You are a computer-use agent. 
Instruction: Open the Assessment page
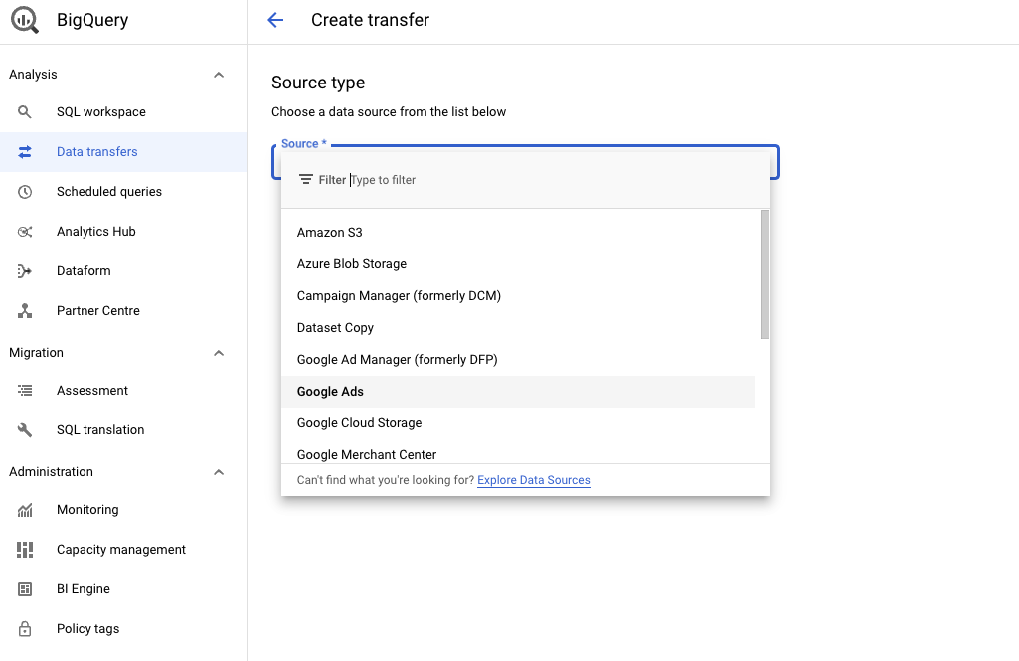click(x=89, y=390)
